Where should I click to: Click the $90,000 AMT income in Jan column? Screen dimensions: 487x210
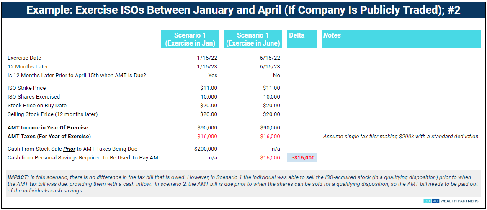click(x=207, y=127)
